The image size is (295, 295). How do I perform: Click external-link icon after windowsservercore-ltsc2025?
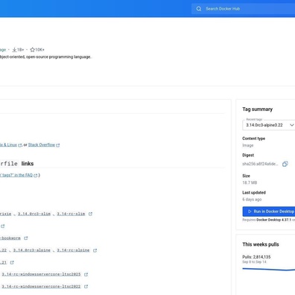pyautogui.click(x=86, y=274)
